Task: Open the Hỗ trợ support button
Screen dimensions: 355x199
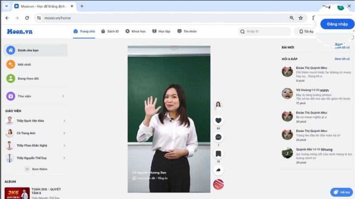Action: point(342,192)
